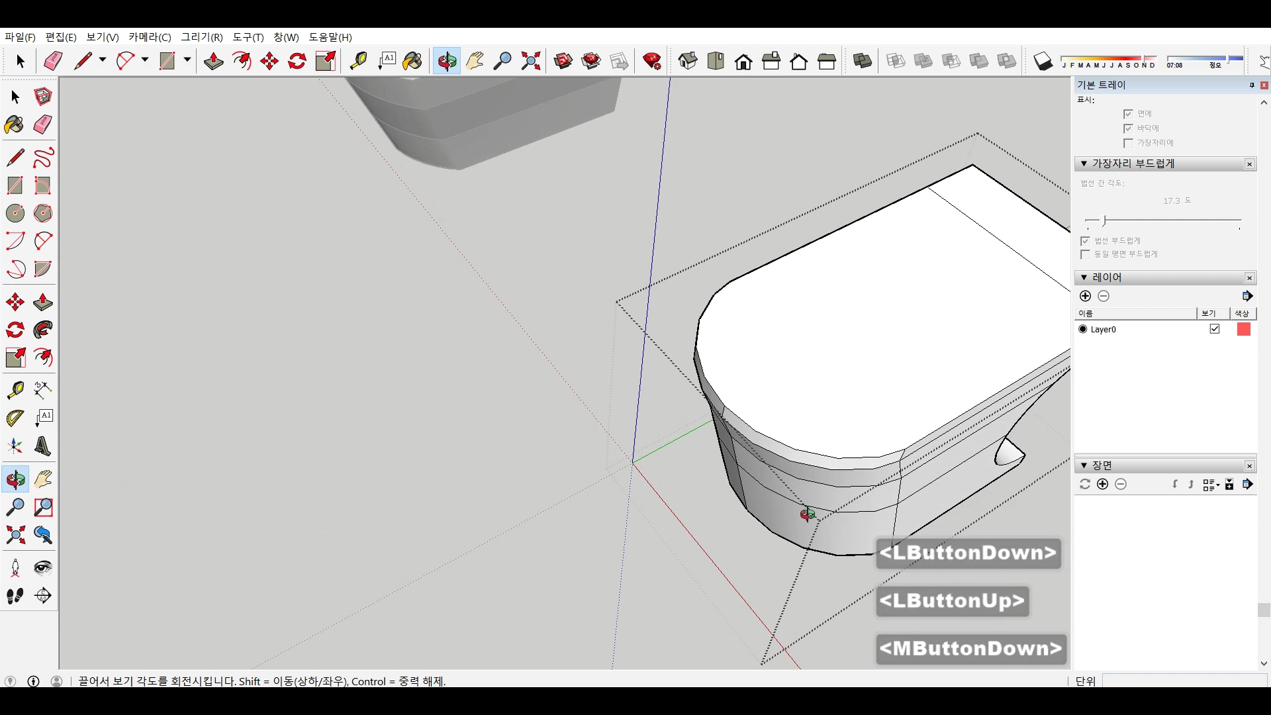Collapse the 레이어 panel section
This screenshot has width=1271, height=715.
(x=1084, y=277)
